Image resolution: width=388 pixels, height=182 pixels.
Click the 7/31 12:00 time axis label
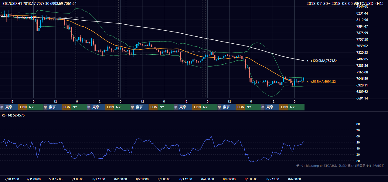coord(55,179)
